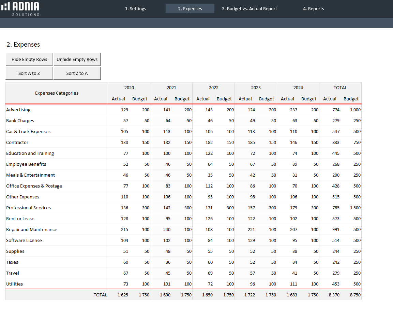The image size is (393, 309).
Task: Sort categories Z to A
Action: click(x=77, y=73)
